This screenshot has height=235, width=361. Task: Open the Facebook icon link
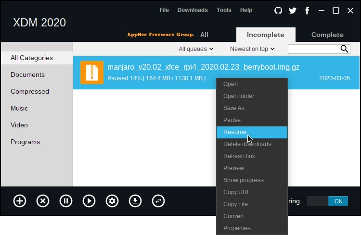tap(307, 11)
